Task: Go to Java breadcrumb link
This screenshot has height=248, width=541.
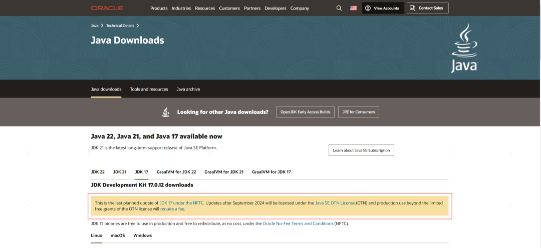Action: pos(95,25)
